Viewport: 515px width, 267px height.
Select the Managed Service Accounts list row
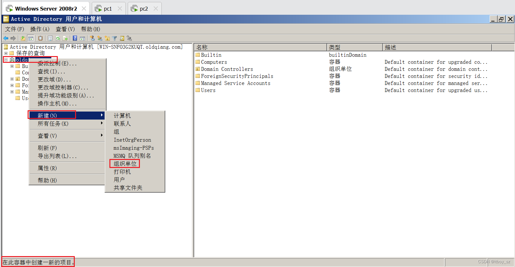pos(343,83)
